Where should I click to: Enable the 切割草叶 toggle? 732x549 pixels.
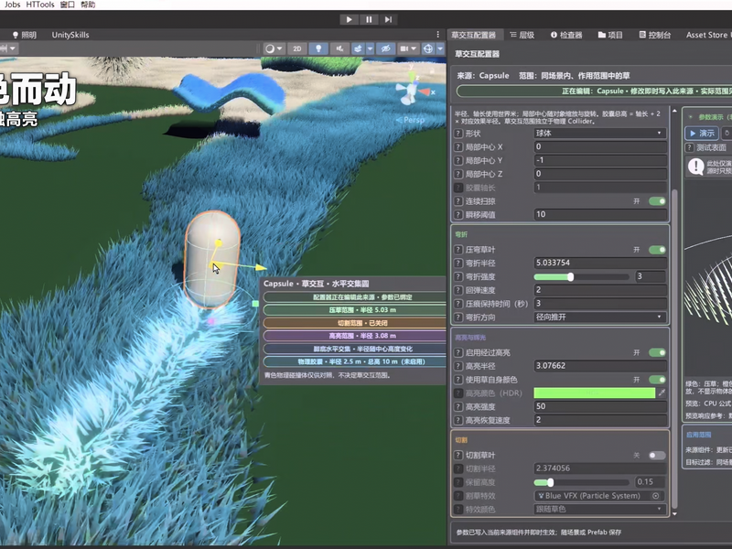(x=657, y=455)
